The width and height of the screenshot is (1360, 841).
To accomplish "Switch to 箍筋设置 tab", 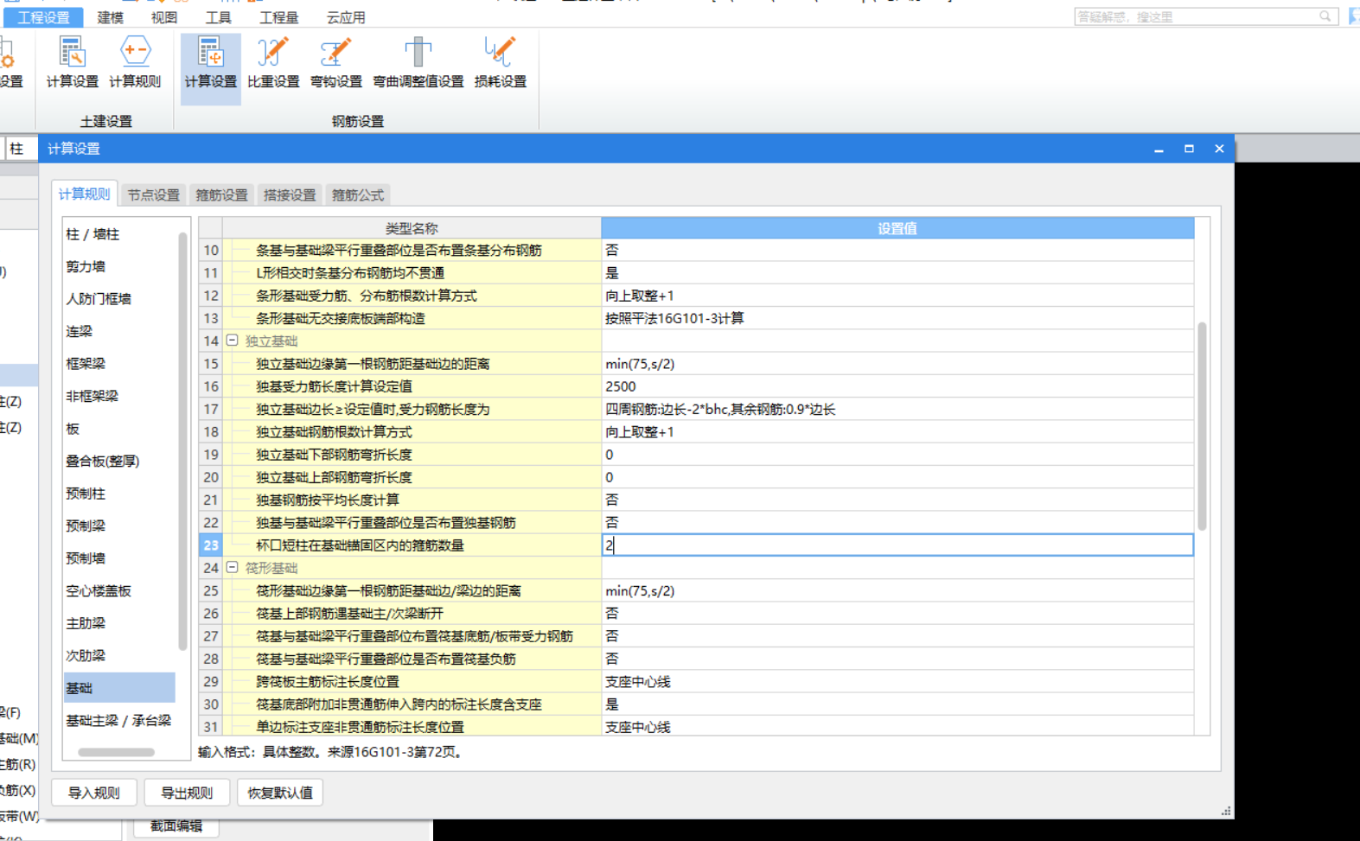I will point(221,195).
